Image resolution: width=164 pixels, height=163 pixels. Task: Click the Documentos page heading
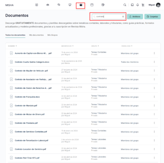[17, 15]
